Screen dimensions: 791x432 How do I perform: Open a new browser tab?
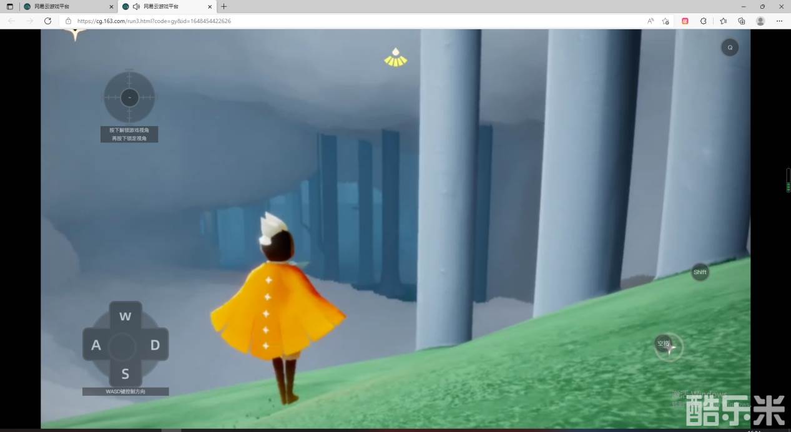point(224,6)
